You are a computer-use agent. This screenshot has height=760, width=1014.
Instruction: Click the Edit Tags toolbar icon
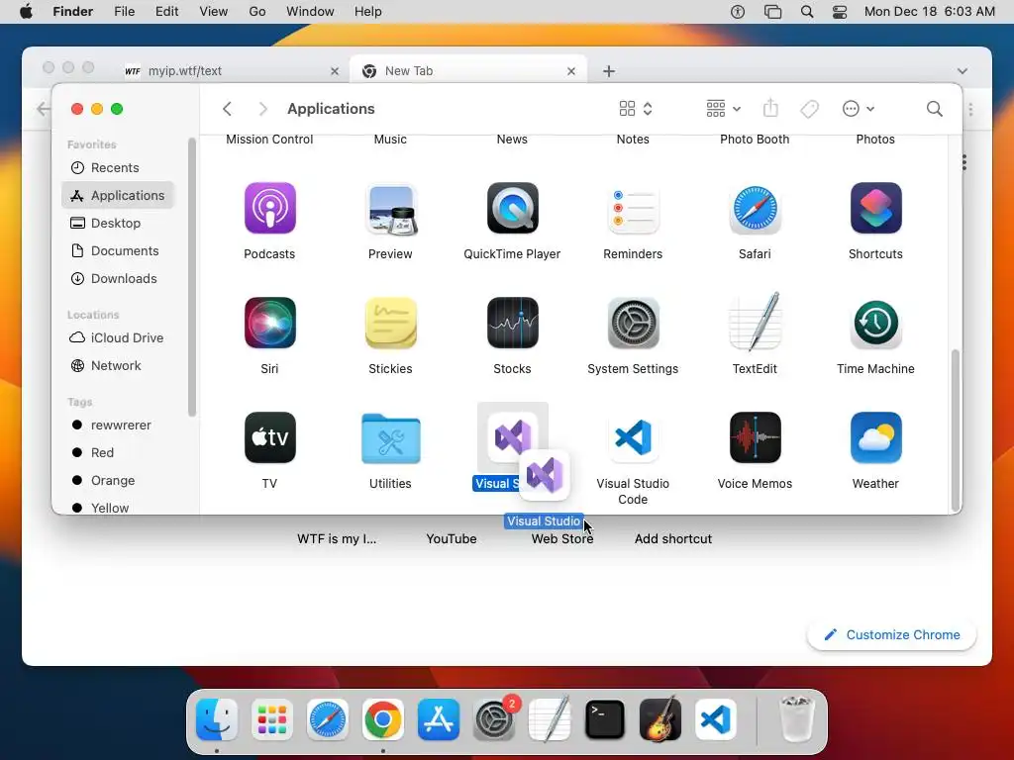(809, 109)
